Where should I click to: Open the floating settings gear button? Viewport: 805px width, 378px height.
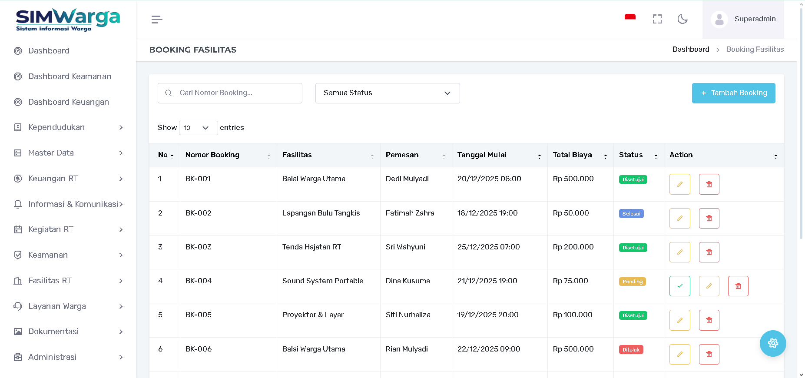tap(772, 343)
